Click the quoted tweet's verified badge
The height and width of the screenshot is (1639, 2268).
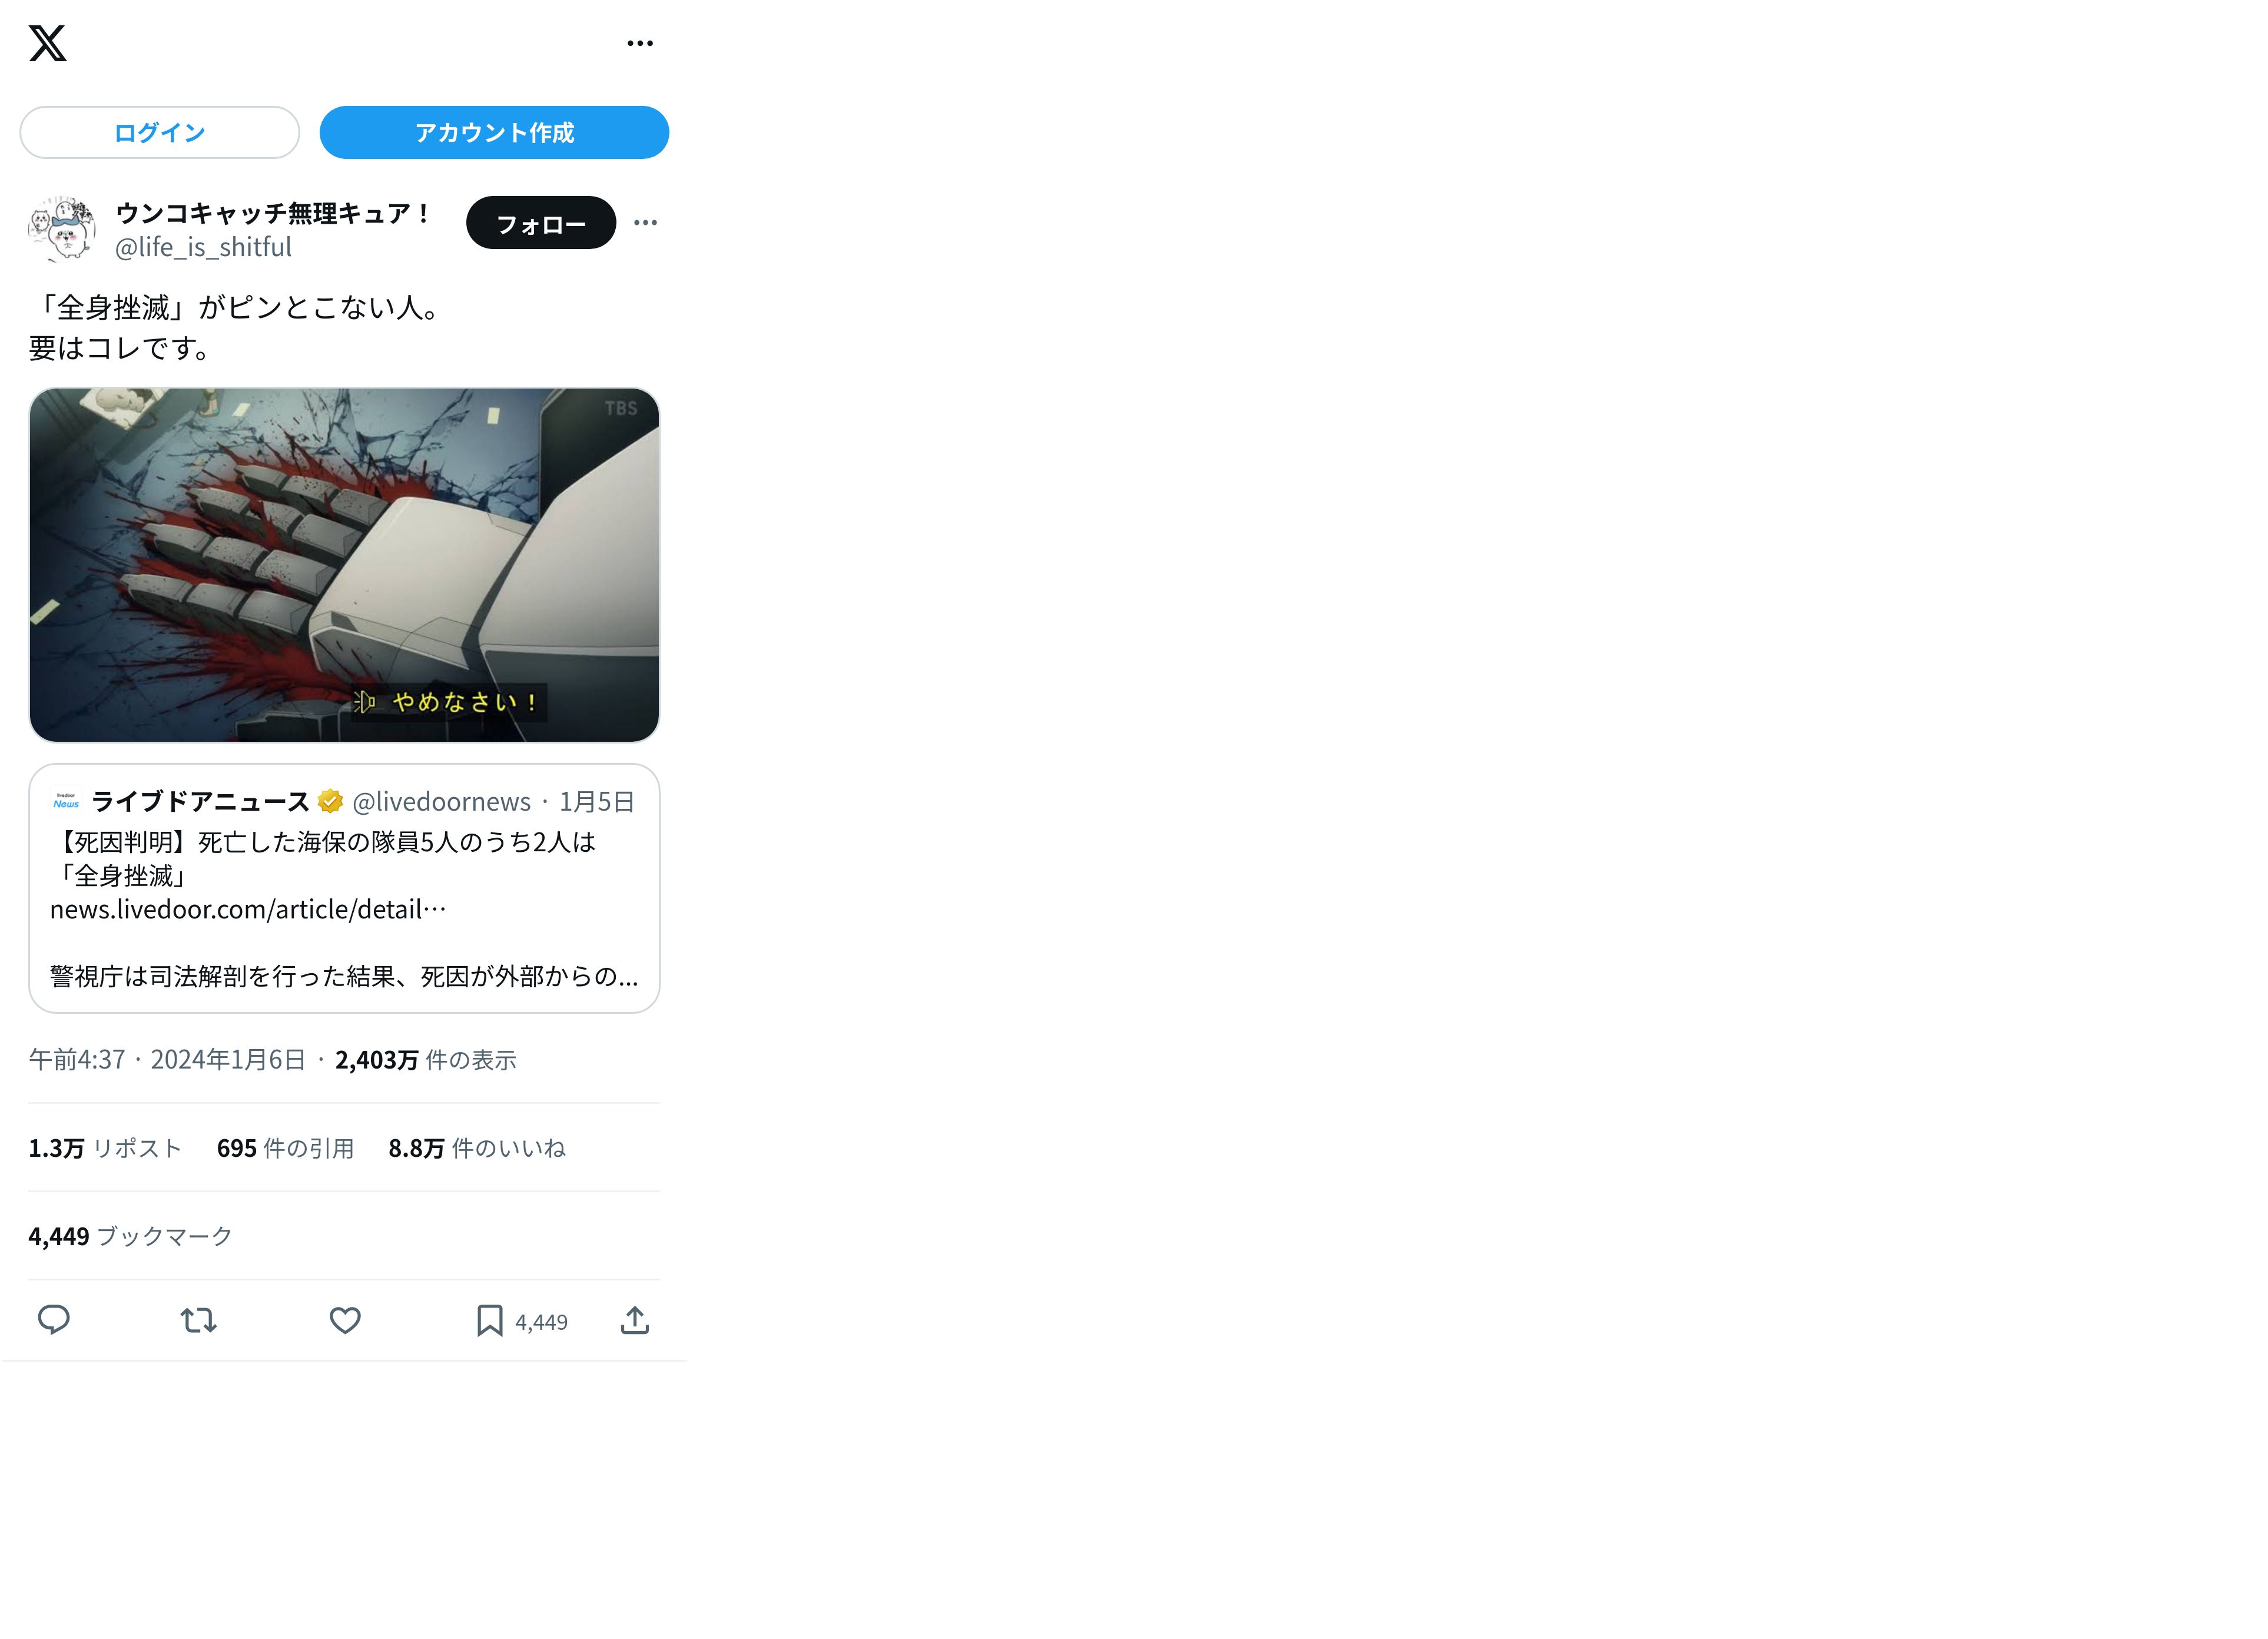330,802
